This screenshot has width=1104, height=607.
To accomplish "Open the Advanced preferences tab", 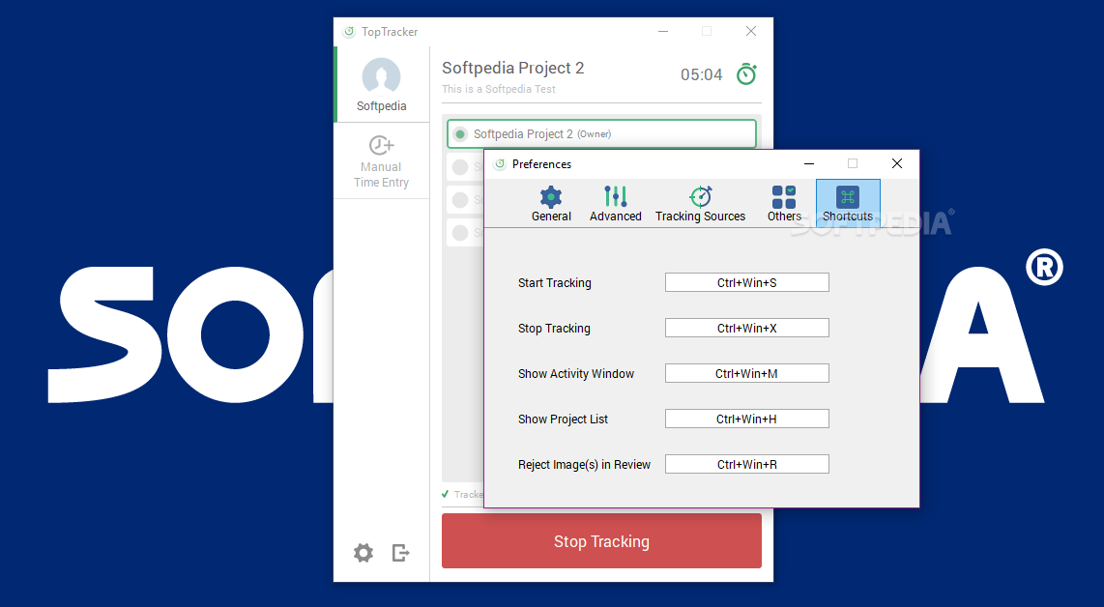I will tap(616, 204).
